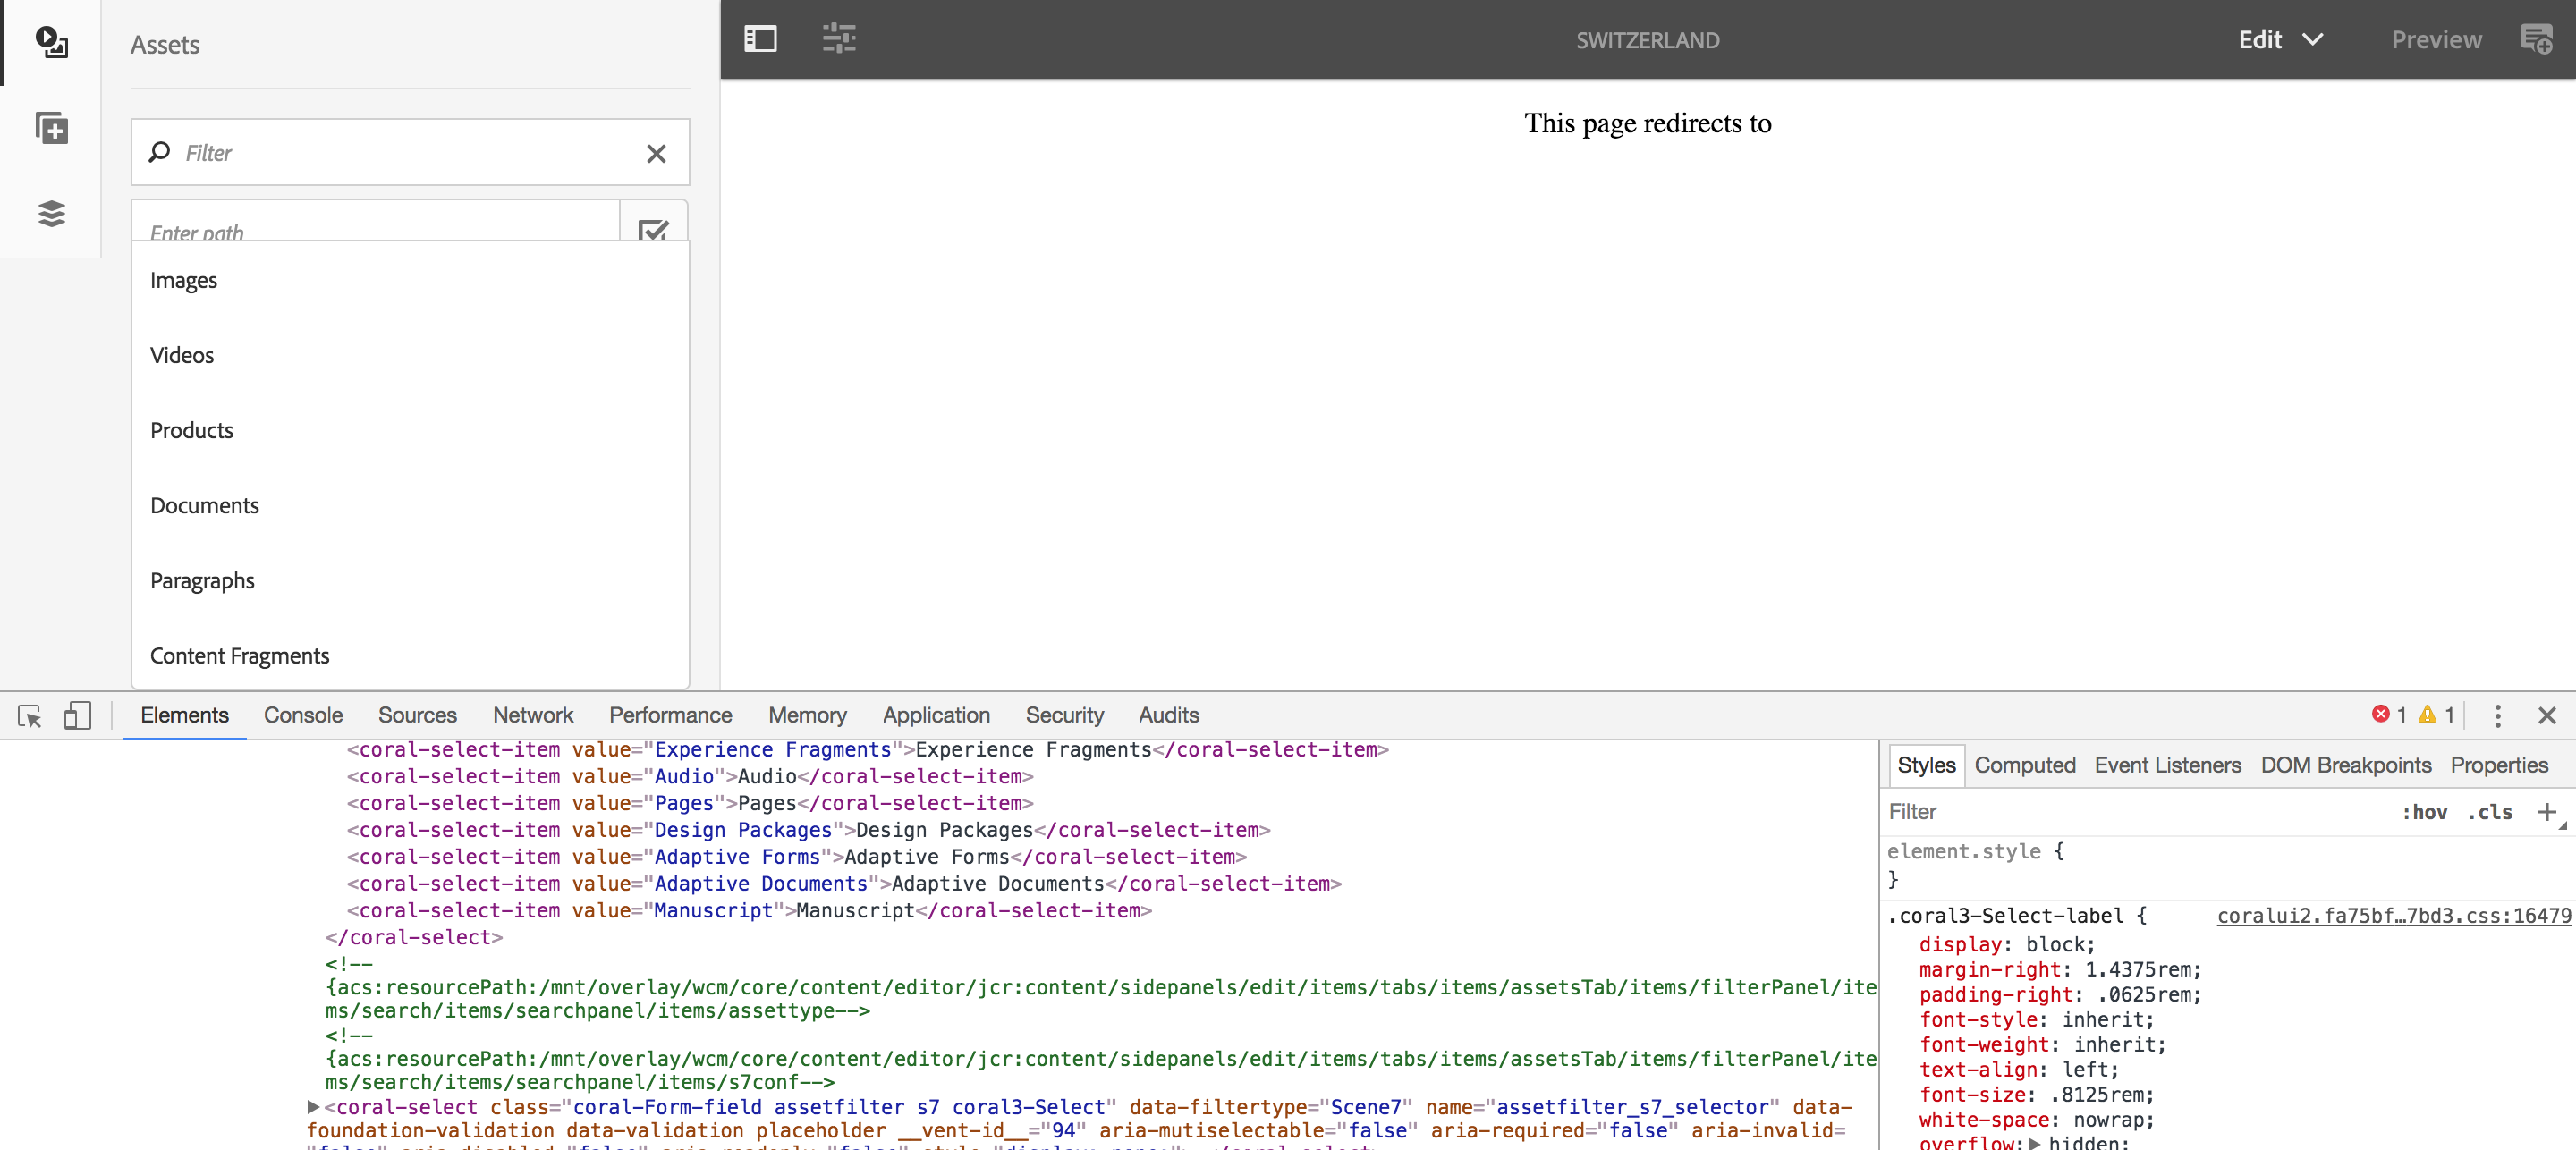Click the Side panel toggle icon

pyautogui.click(x=760, y=38)
